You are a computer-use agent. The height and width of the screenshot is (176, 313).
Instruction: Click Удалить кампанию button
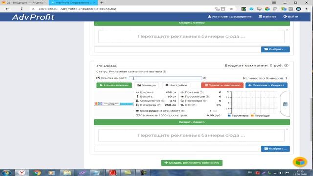[222, 85]
